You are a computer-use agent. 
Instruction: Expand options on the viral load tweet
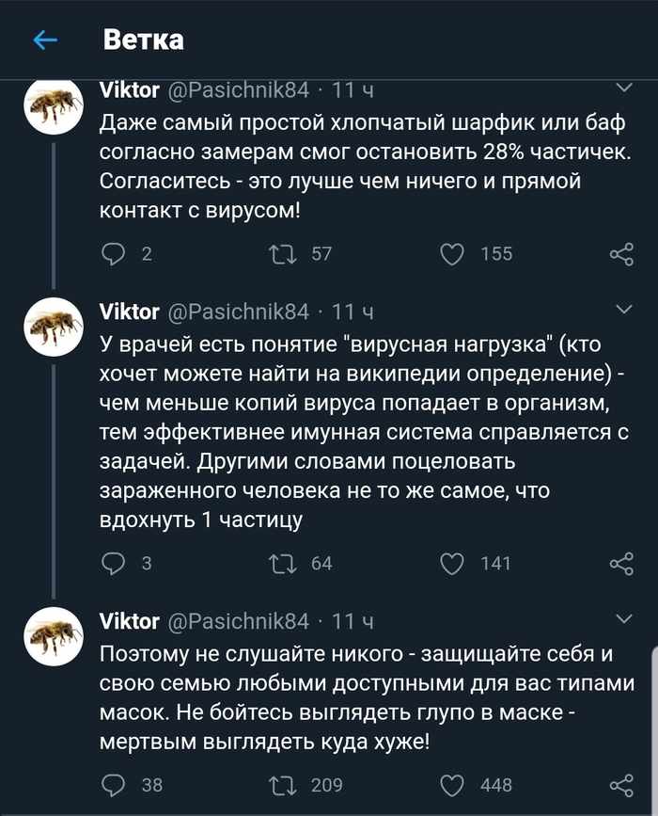623,309
